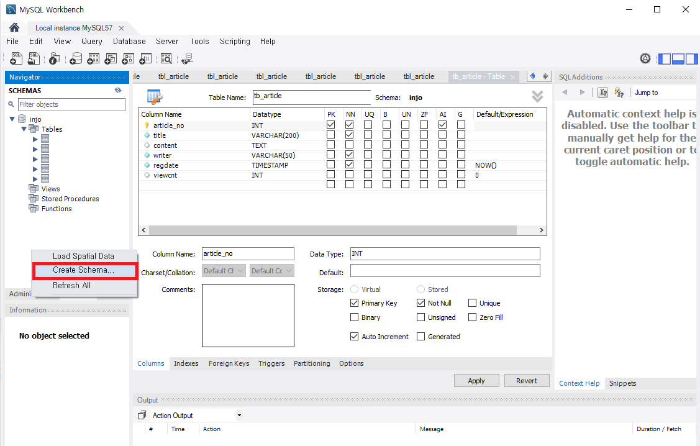Open the Scripting menu
Image resolution: width=700 pixels, height=446 pixels.
(235, 42)
